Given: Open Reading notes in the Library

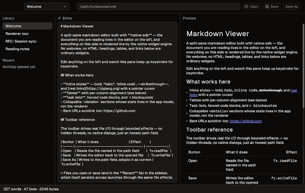Looking at the screenshot, I should [x=27, y=49].
